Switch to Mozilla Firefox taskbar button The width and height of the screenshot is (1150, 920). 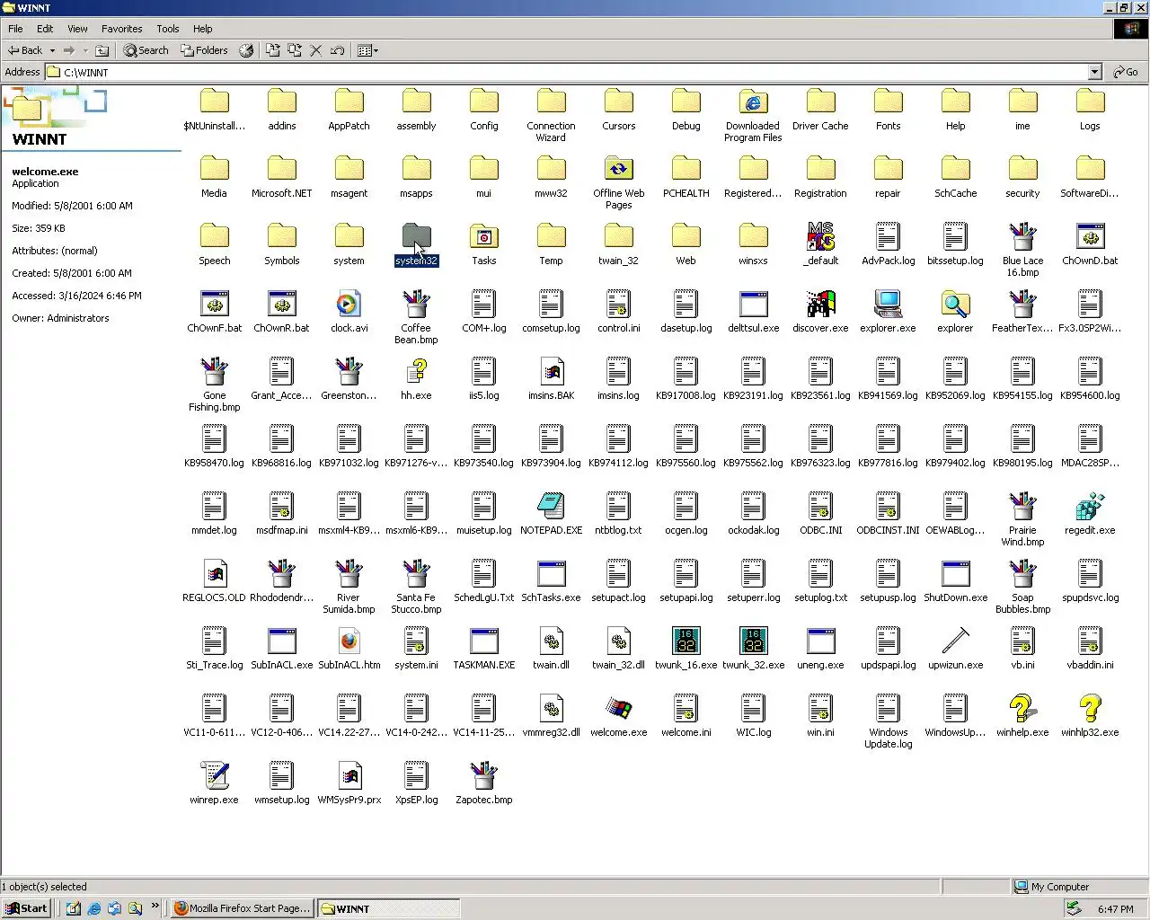click(242, 908)
